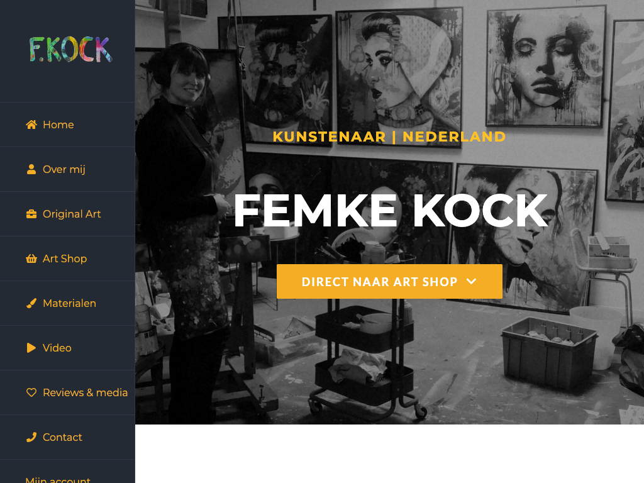Open the Materialen menu link
Image resolution: width=644 pixels, height=483 pixels.
67,303
